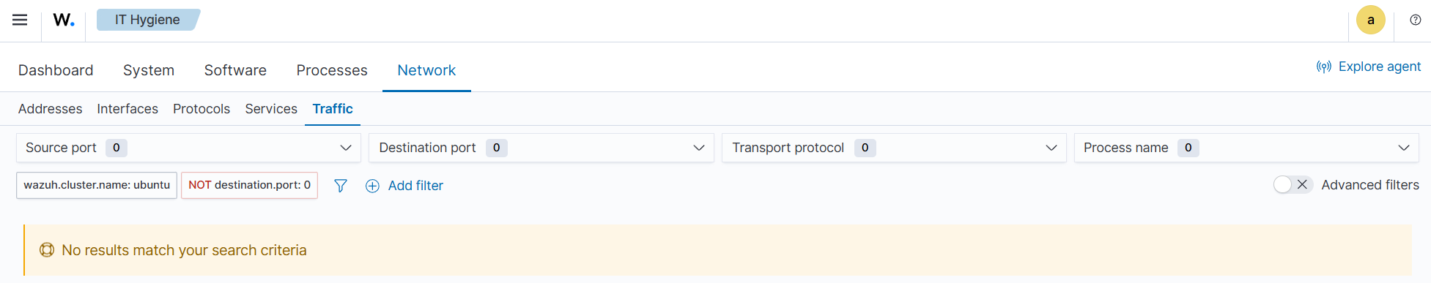
Task: Toggle the Advanced filters switch
Action: (x=1292, y=185)
